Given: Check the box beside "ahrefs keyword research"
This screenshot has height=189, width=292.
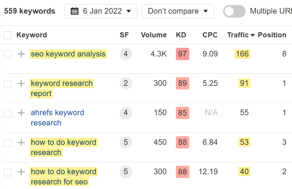Looking at the screenshot, I should pos(8,113).
